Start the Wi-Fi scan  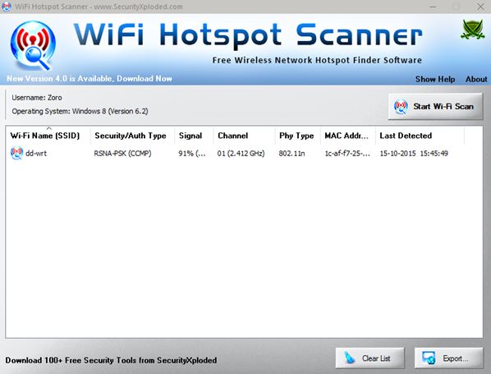click(435, 107)
